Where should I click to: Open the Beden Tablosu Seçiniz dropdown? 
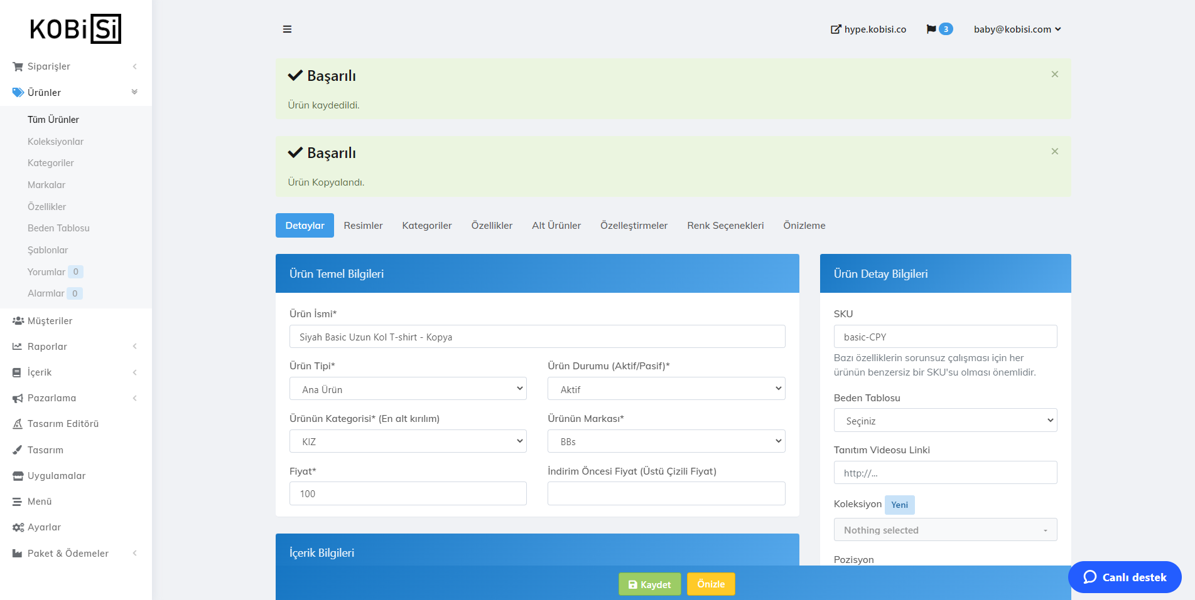[x=944, y=421]
